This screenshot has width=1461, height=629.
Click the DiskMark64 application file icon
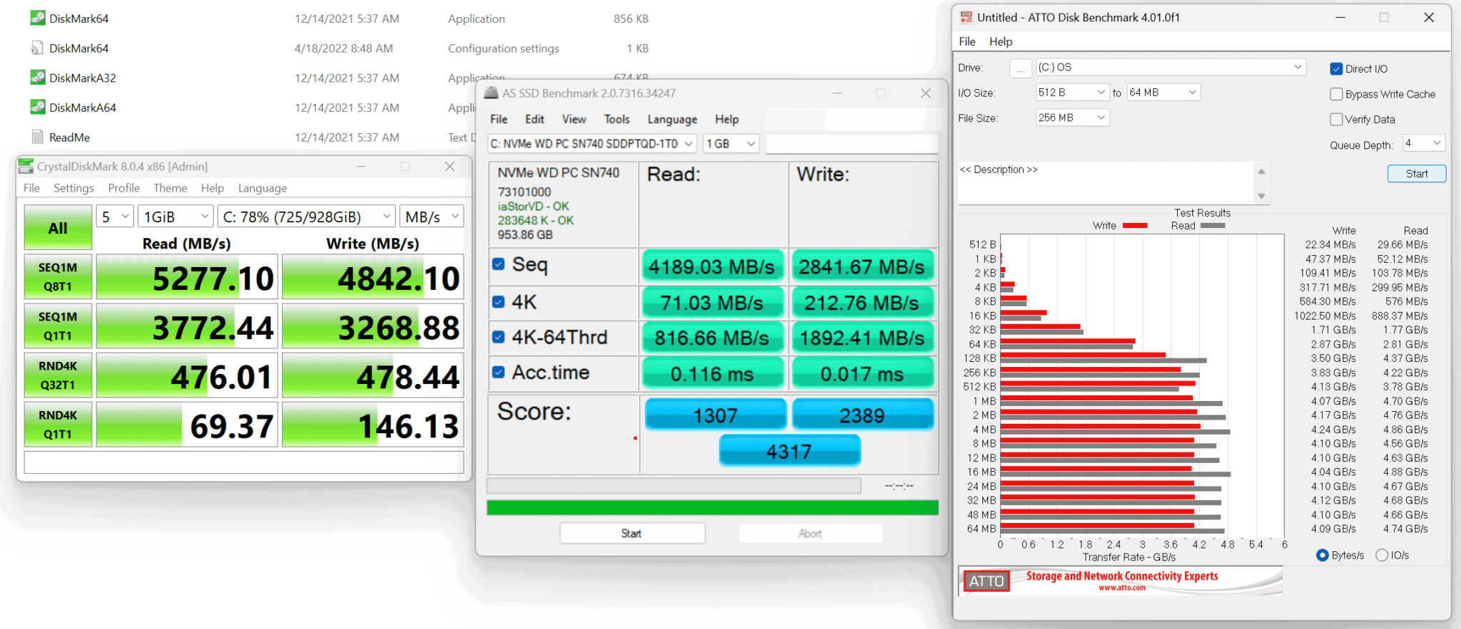[x=38, y=18]
